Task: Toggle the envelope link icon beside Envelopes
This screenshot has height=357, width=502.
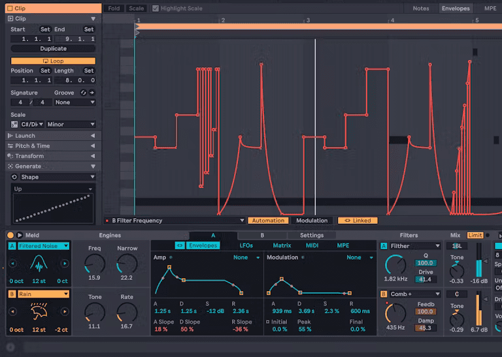Action: click(x=180, y=245)
